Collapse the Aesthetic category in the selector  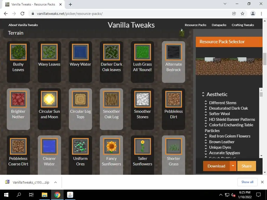[203, 94]
